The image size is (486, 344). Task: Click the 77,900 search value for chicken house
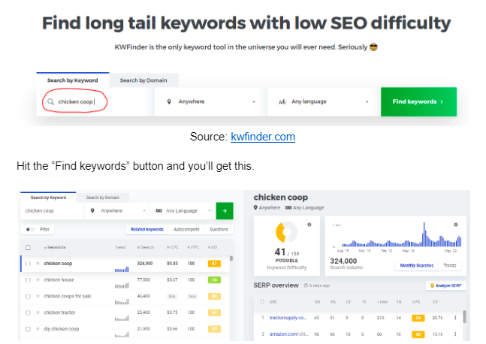[143, 280]
